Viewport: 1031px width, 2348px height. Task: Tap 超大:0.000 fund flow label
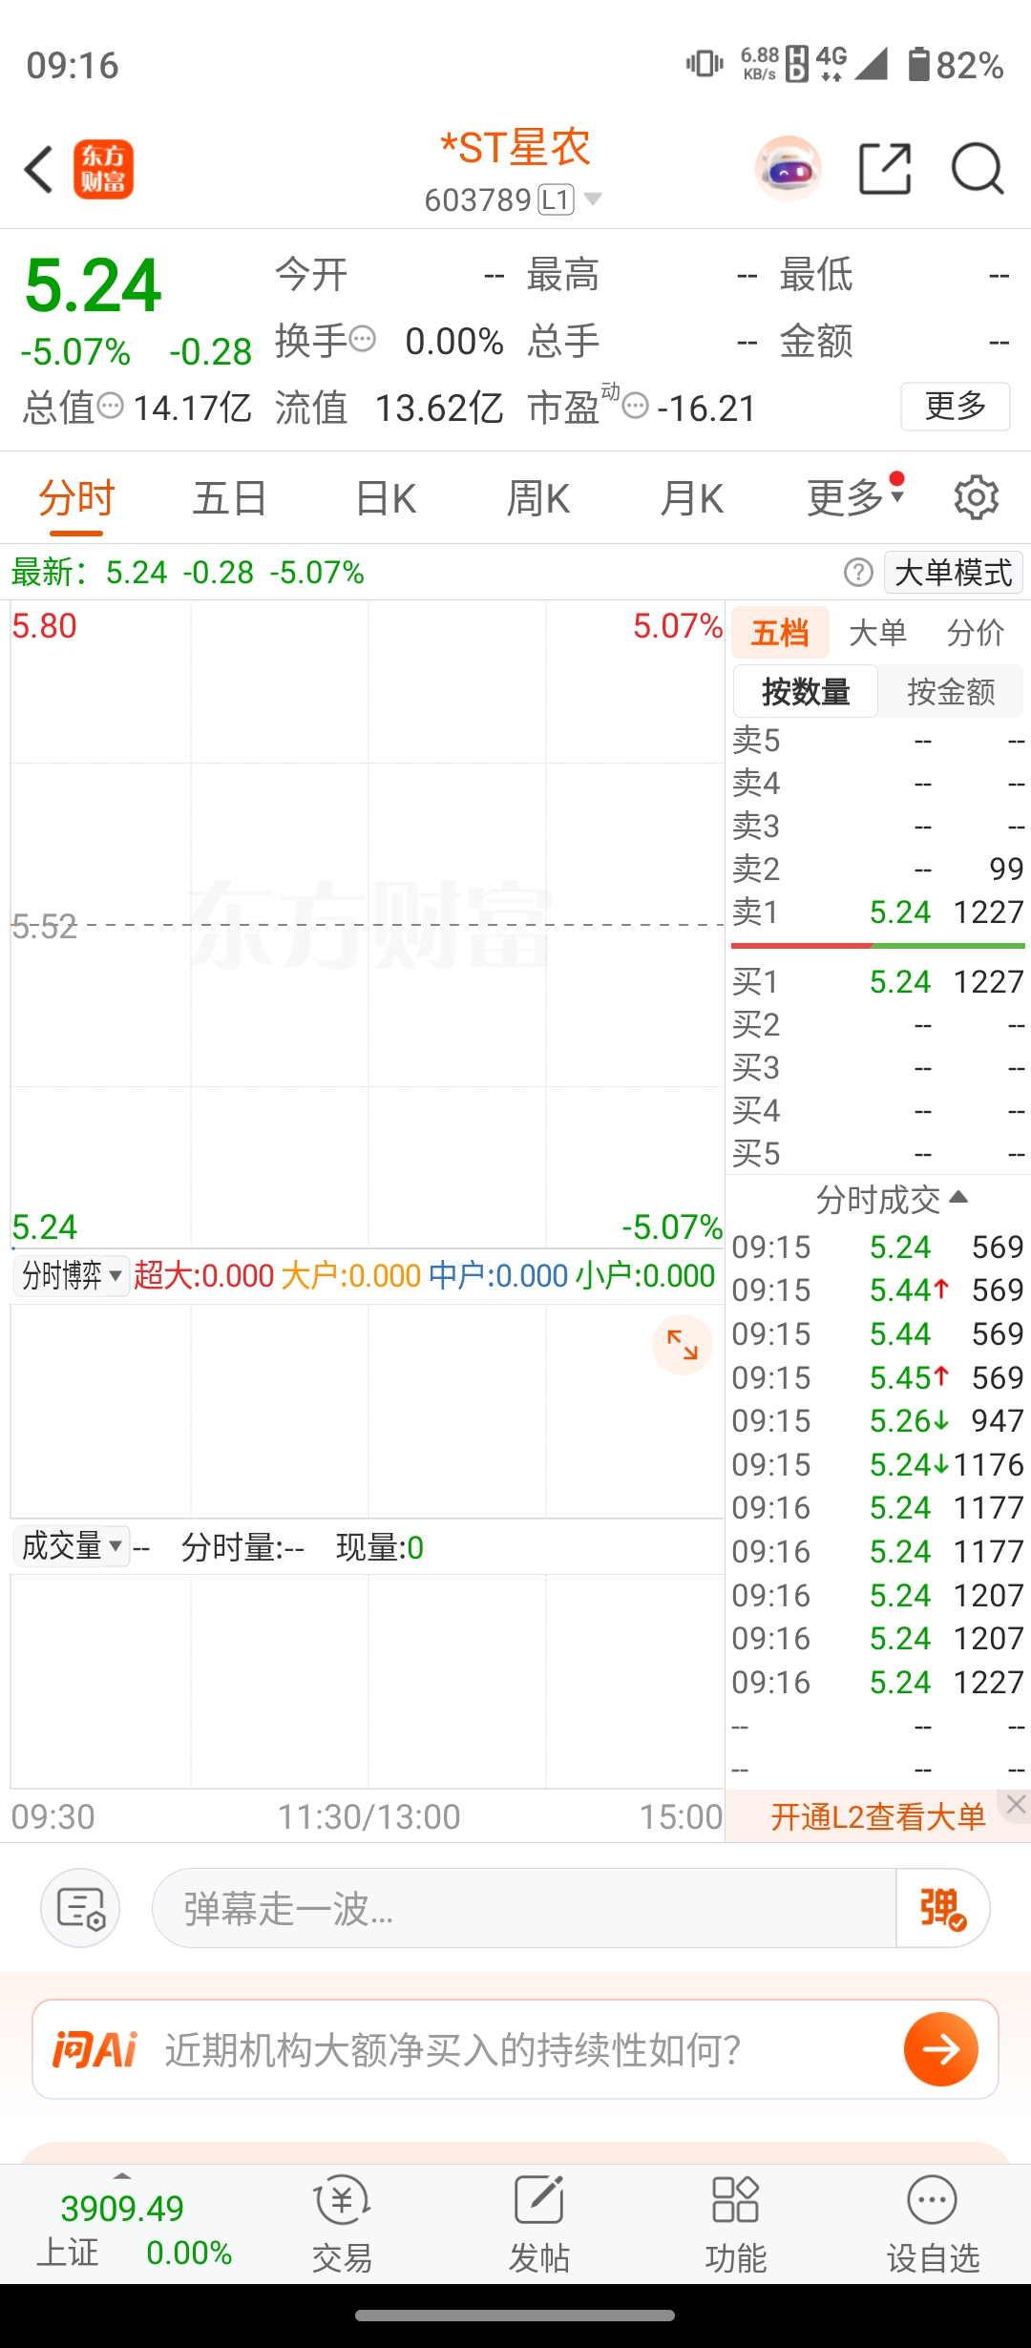[x=204, y=1275]
